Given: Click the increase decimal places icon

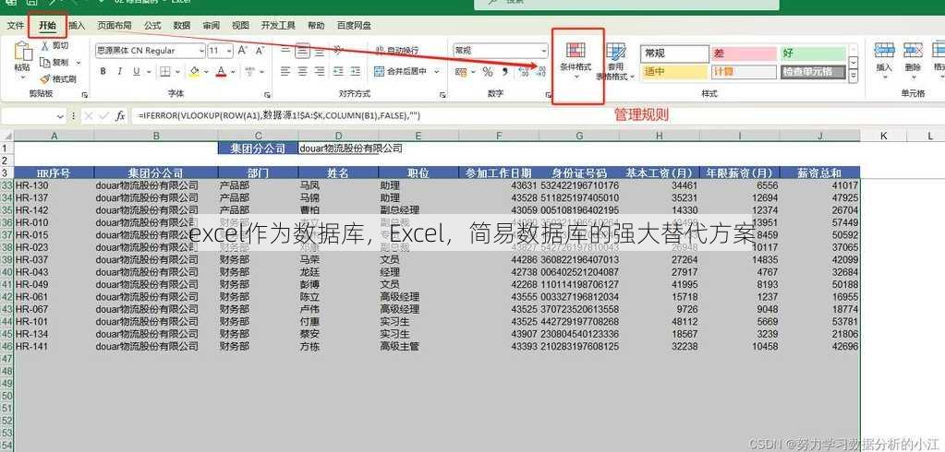Looking at the screenshot, I should point(523,72).
